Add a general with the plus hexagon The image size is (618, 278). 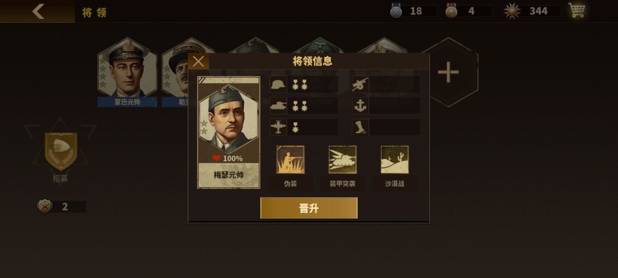pyautogui.click(x=449, y=72)
